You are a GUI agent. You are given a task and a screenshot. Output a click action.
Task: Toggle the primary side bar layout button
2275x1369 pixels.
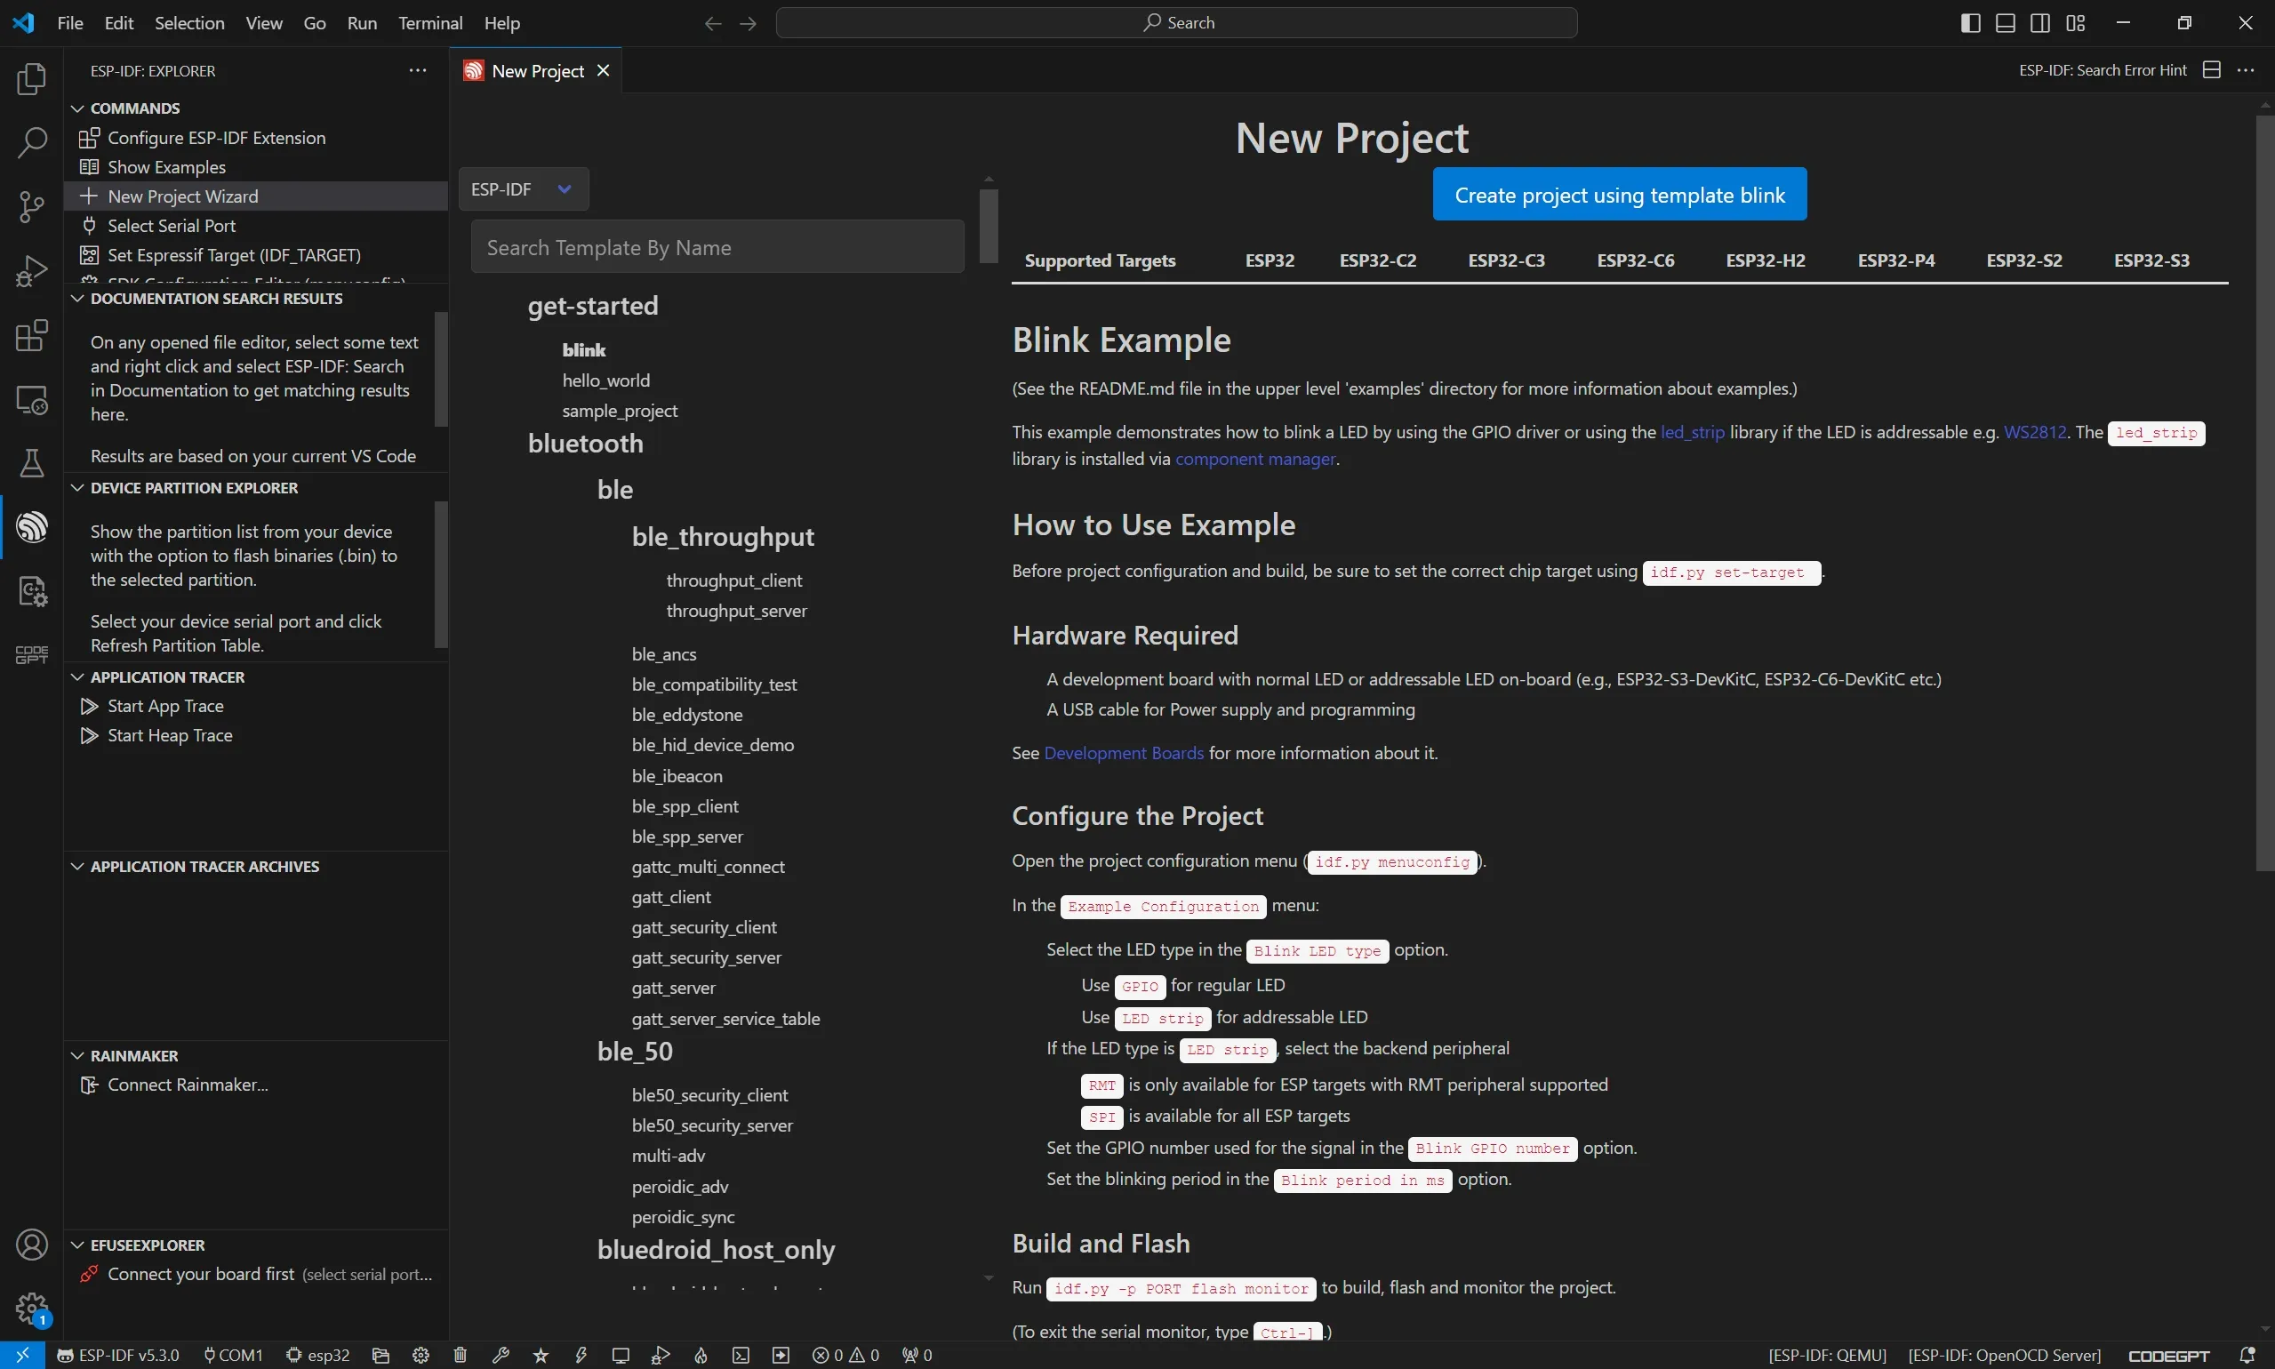tap(1970, 23)
